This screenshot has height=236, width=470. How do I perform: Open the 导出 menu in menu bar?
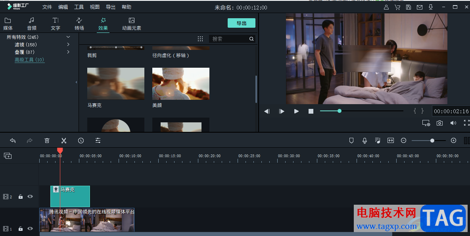pos(111,7)
